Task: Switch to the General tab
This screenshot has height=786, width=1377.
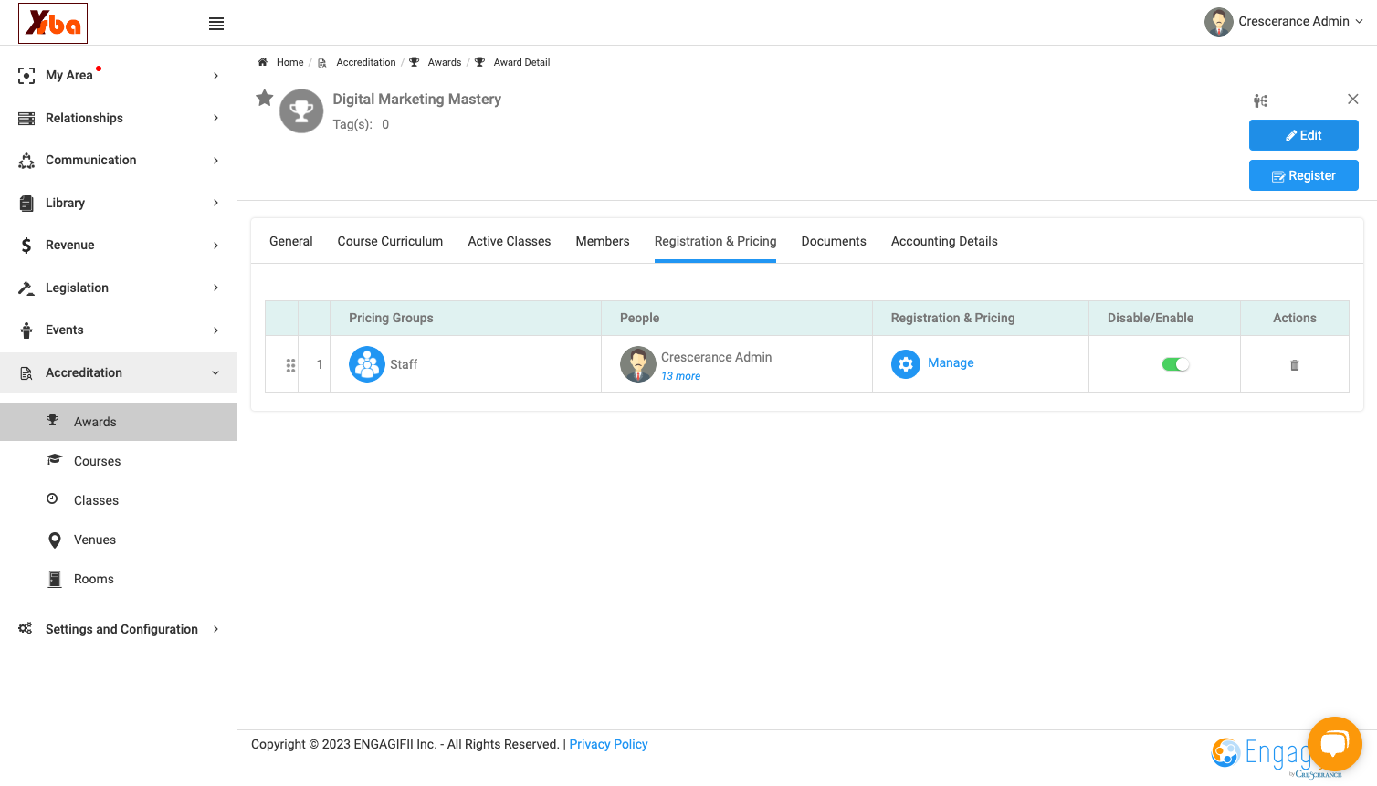Action: click(291, 241)
